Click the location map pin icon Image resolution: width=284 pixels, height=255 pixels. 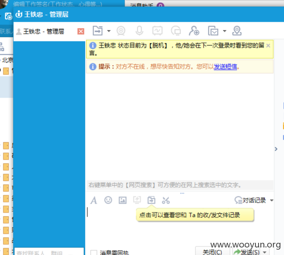click(237, 31)
